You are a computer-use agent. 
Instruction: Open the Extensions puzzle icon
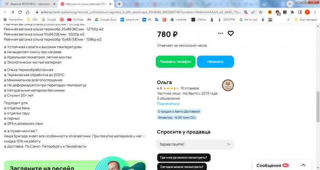click(x=292, y=12)
